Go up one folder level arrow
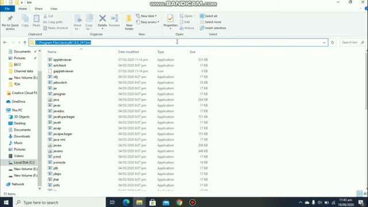 coord(25,43)
